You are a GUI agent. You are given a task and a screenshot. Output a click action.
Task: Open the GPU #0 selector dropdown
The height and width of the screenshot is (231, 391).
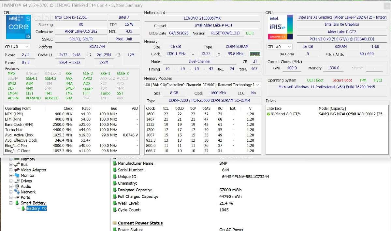click(x=279, y=47)
